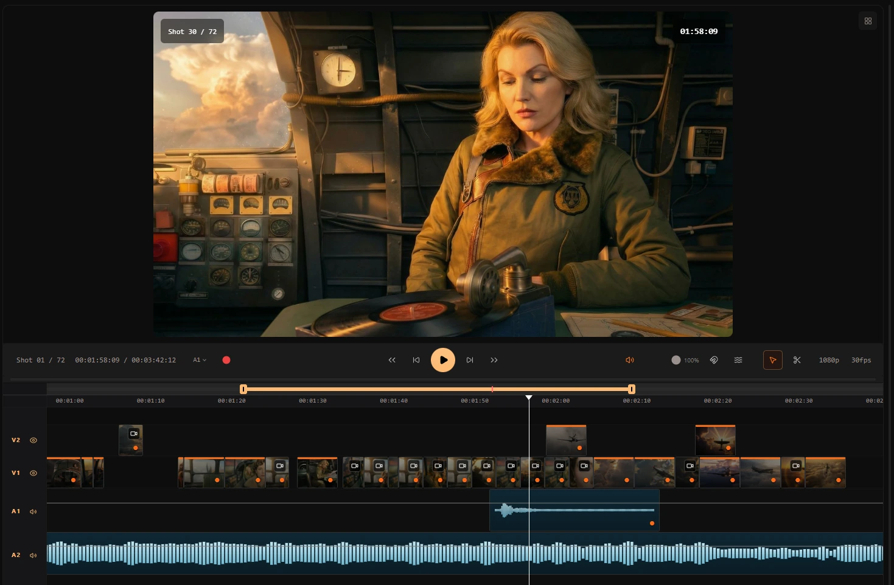This screenshot has height=585, width=894.
Task: Open the A1 track dropdown
Action: click(x=199, y=360)
